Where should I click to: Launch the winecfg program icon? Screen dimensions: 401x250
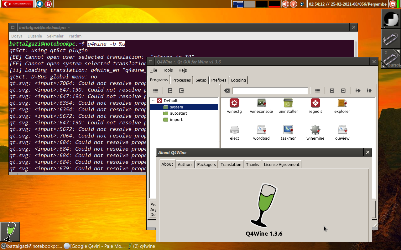[234, 106]
